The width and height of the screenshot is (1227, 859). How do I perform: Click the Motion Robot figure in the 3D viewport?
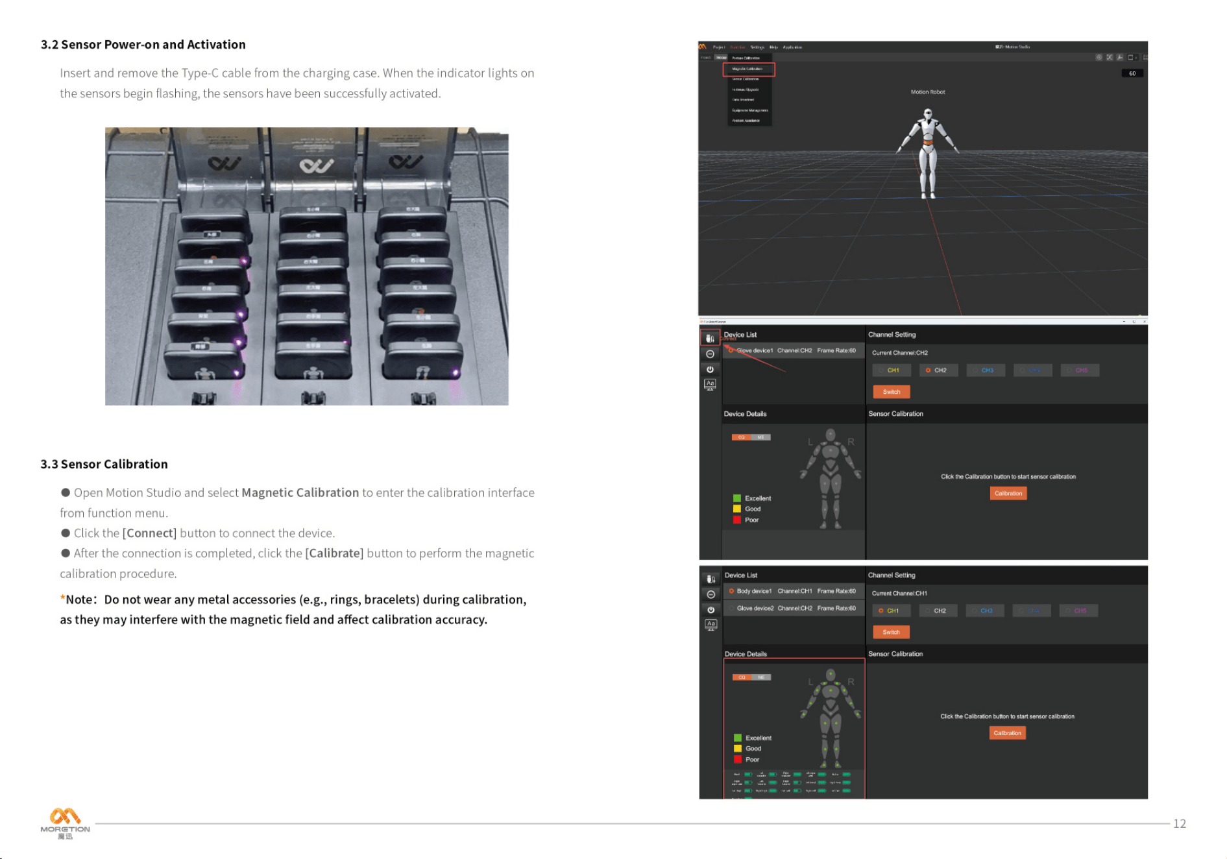pos(928,153)
